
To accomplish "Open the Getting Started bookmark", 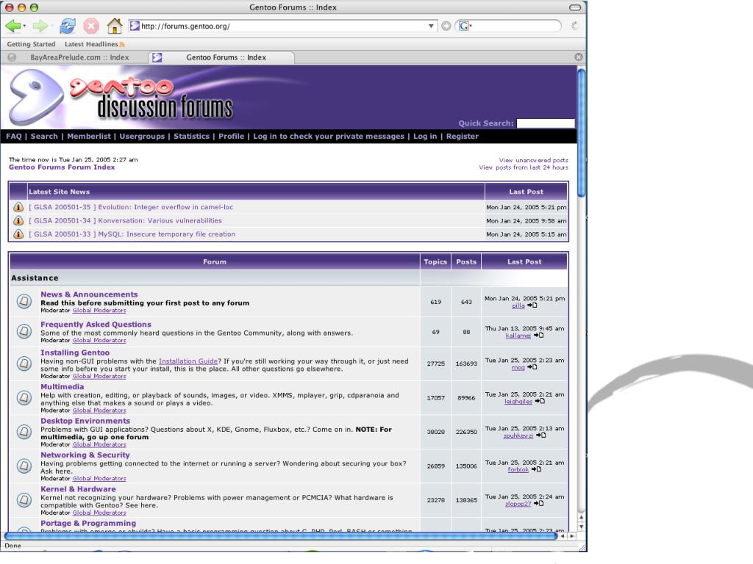I will (31, 44).
